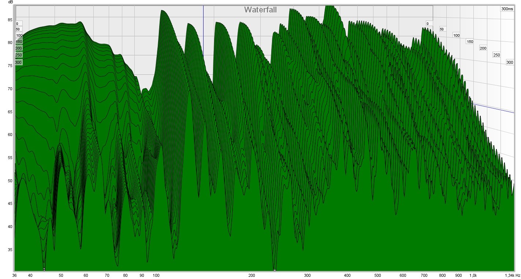Click the left-side 300 ms slice label
This screenshot has width=521, height=279.
(x=19, y=62)
